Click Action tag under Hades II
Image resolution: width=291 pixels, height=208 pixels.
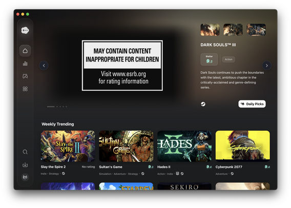point(161,174)
